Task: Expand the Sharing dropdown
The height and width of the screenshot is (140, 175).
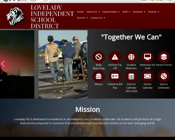Action: coord(23,1)
